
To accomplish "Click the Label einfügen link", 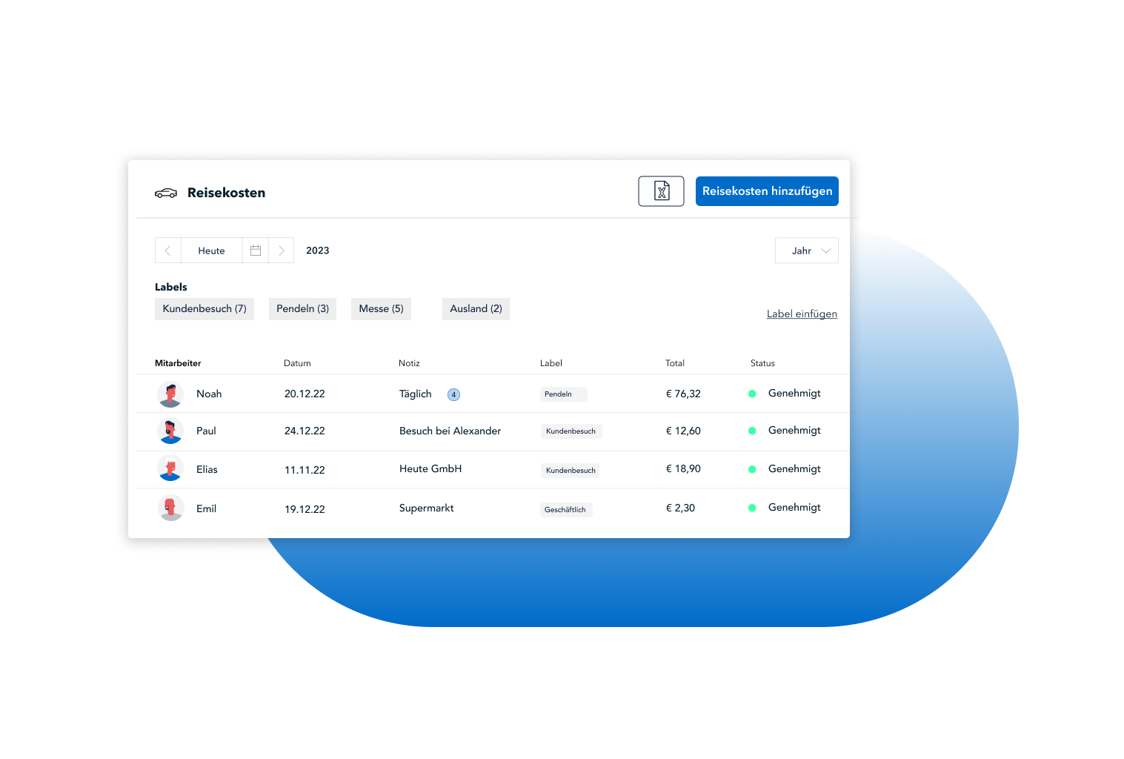I will pos(802,314).
